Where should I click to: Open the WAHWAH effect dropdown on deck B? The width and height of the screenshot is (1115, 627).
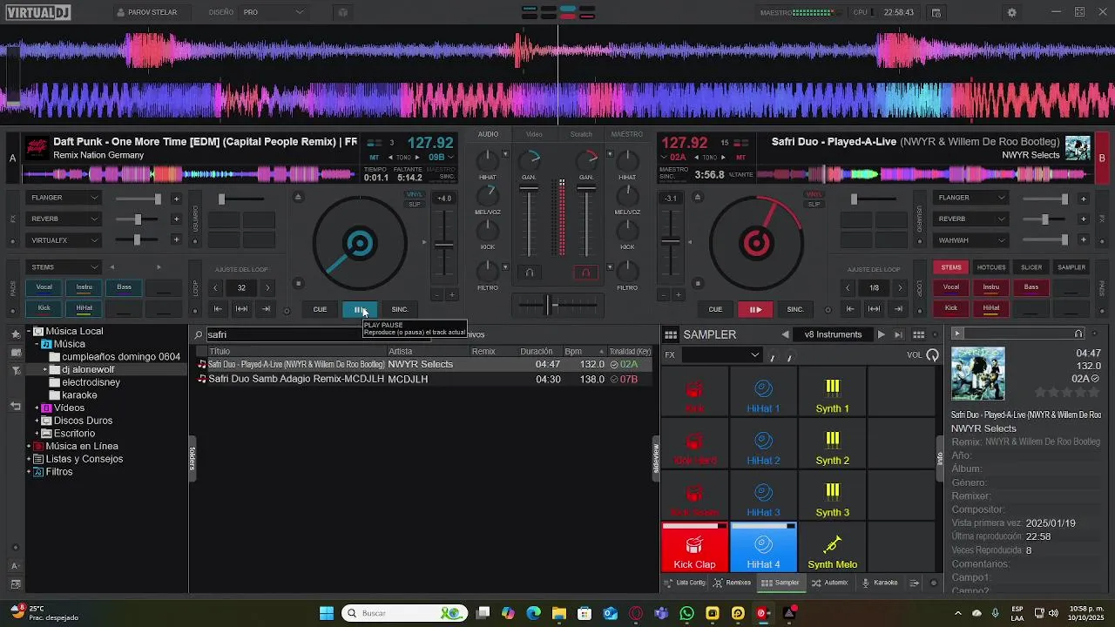(x=971, y=240)
